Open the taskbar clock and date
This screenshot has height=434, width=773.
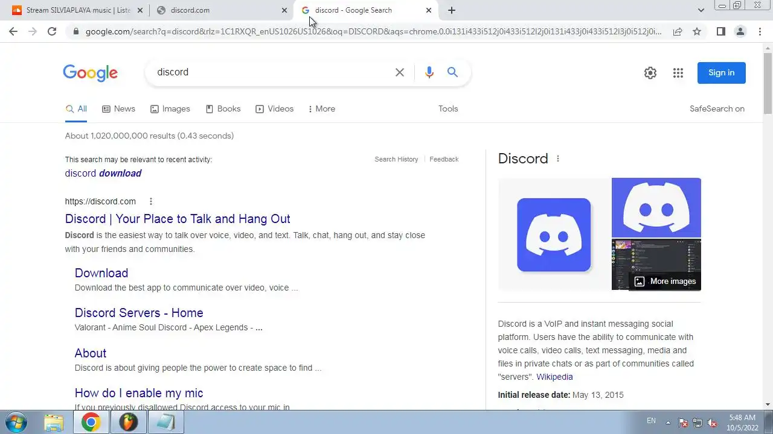click(x=742, y=423)
